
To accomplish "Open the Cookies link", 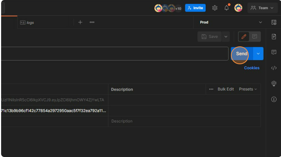I will pos(252,68).
